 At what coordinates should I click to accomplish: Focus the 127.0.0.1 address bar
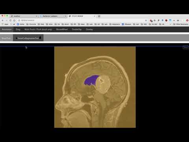pyautogui.click(x=82, y=21)
